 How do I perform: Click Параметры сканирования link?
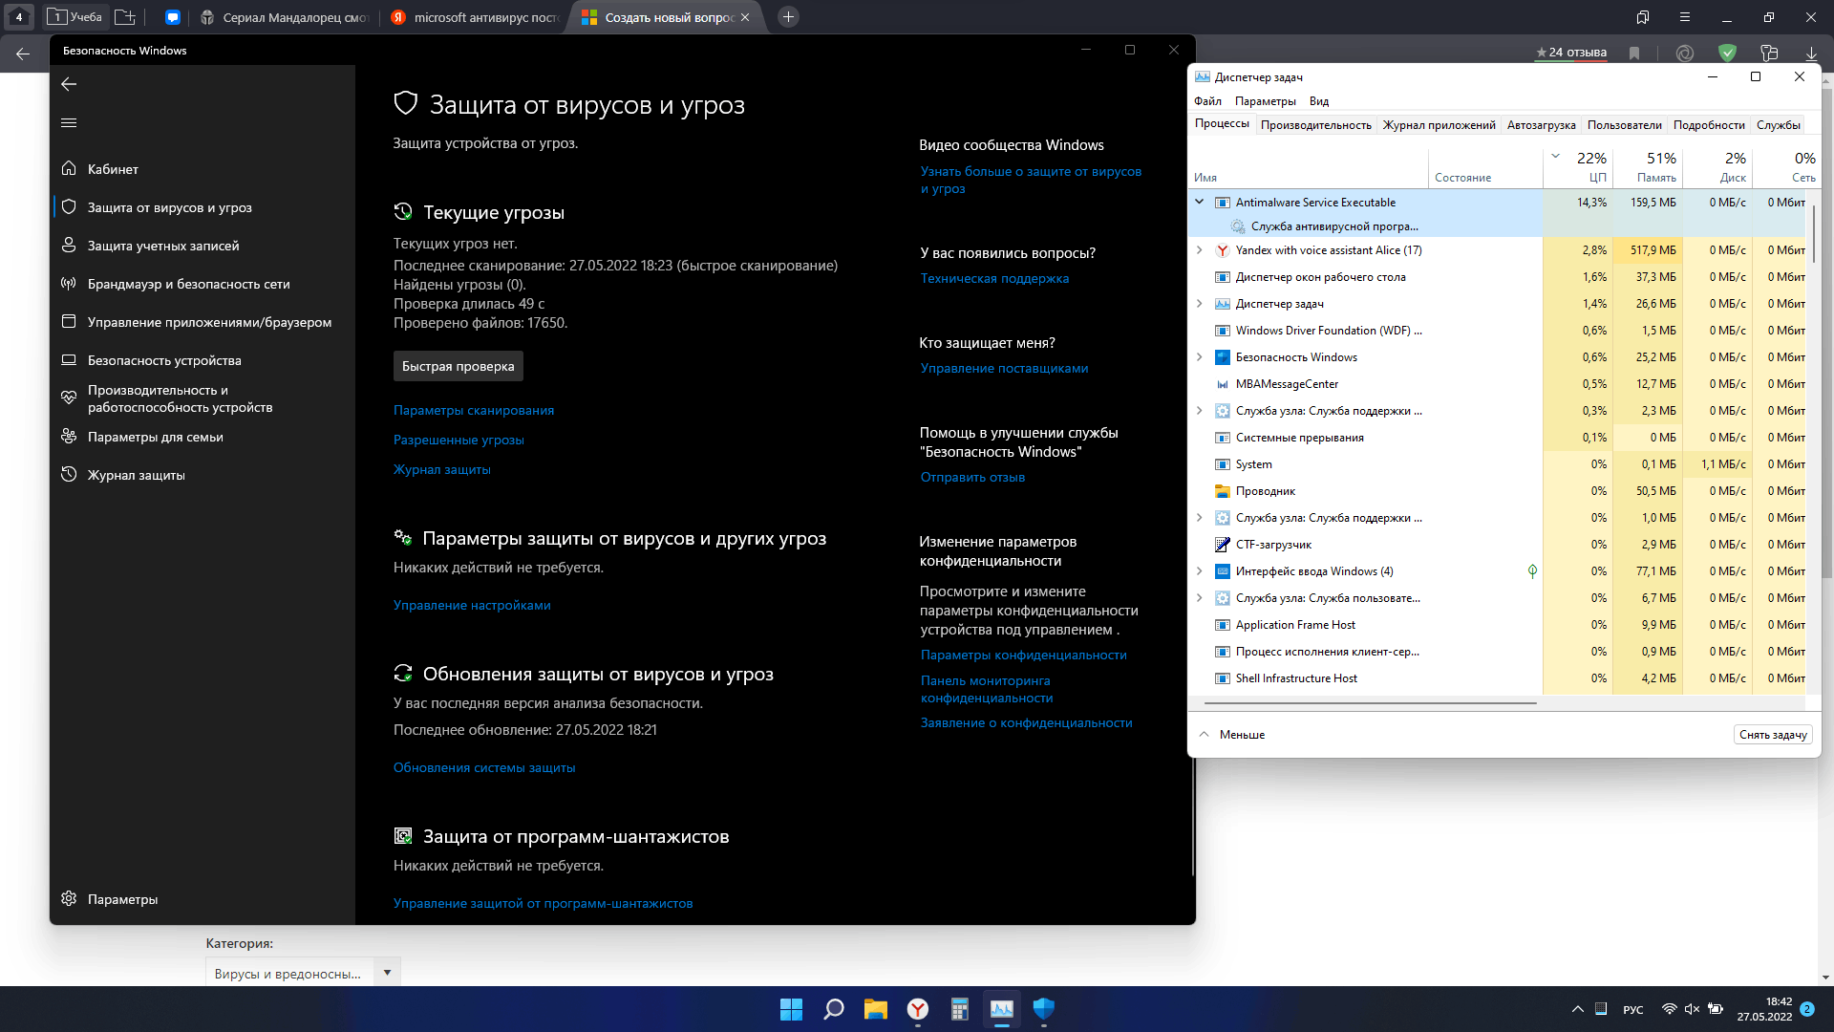(x=474, y=410)
